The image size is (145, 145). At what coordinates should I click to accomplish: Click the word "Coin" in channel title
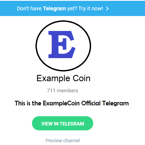pos(82,78)
